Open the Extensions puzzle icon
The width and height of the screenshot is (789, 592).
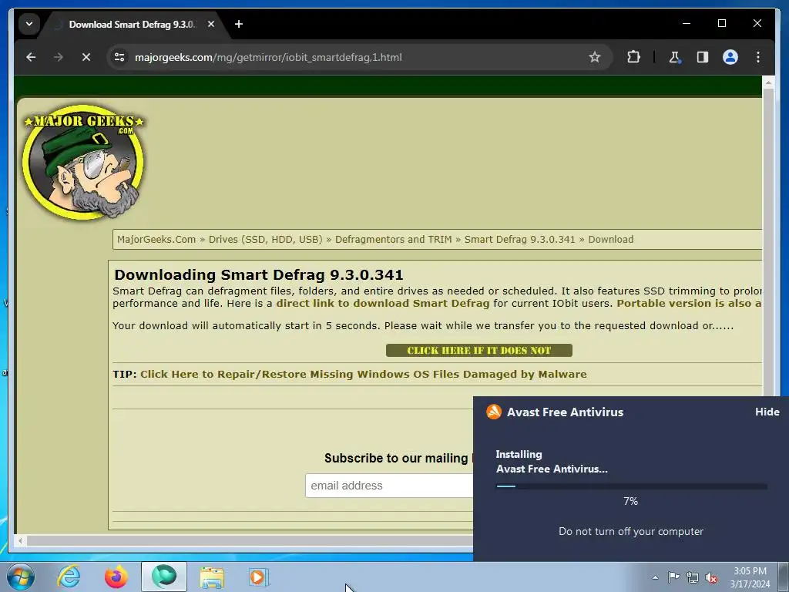pyautogui.click(x=633, y=57)
